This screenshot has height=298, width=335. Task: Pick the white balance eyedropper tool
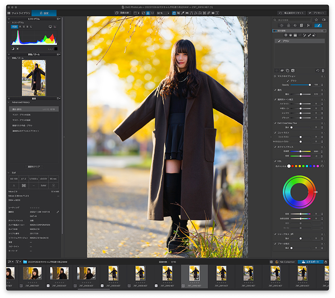point(183,13)
